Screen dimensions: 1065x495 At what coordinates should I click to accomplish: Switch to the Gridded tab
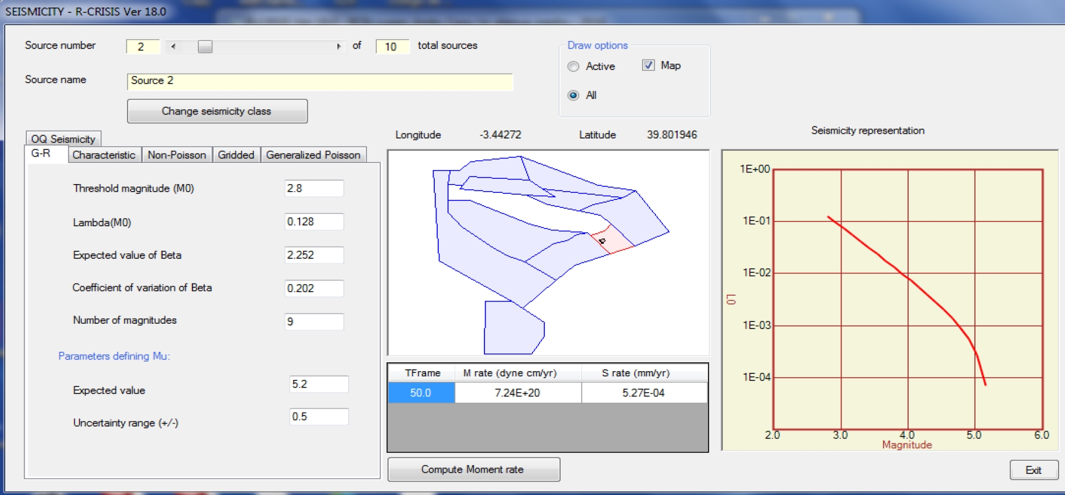(236, 155)
